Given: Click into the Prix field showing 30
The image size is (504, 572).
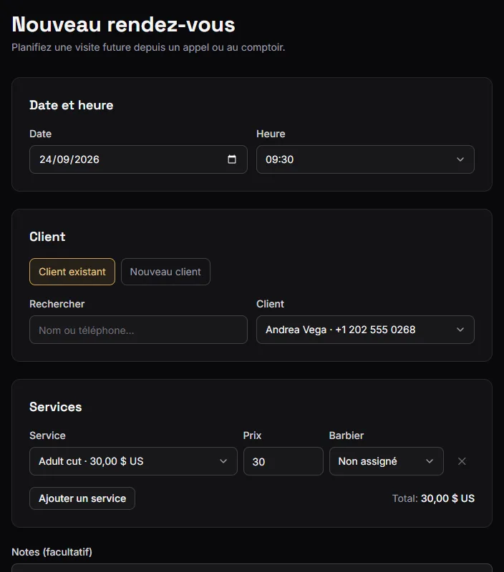Looking at the screenshot, I should pos(283,461).
